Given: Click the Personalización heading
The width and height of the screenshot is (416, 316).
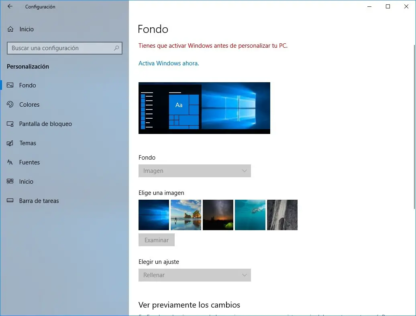Looking at the screenshot, I should [x=28, y=67].
